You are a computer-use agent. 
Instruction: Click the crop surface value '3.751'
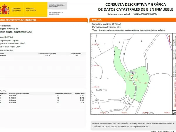(x=82, y=96)
